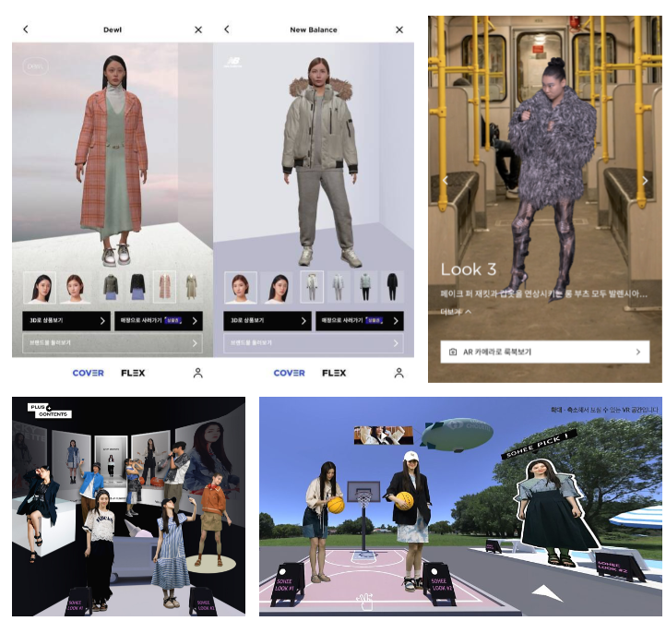Viewport: 666px width, 621px height.
Task: Choose the beige trench coat outfit
Action: (x=191, y=287)
